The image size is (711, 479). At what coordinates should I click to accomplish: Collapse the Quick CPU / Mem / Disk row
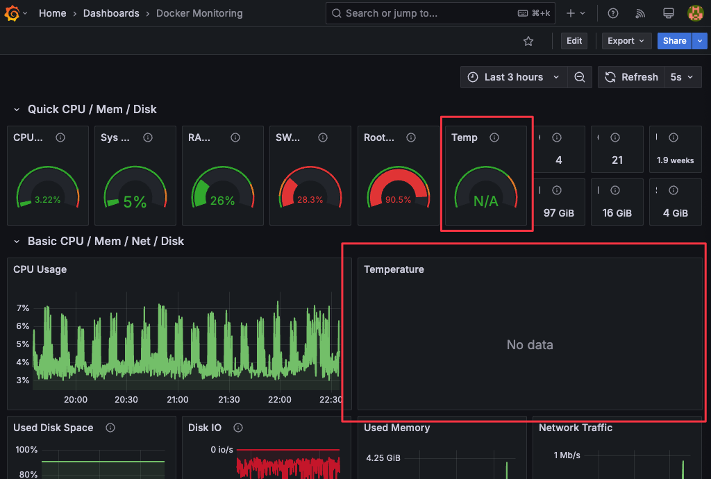pyautogui.click(x=17, y=110)
